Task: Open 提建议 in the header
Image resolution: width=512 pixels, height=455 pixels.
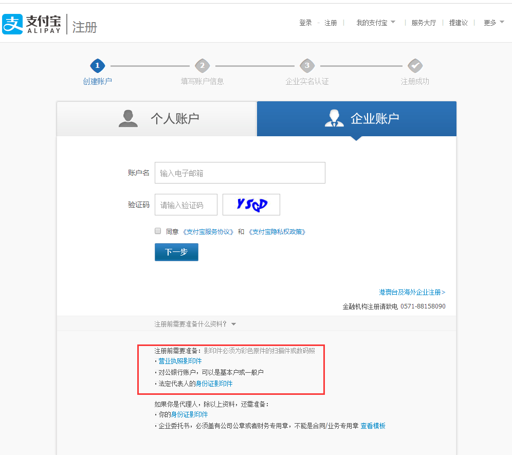Action: [x=458, y=23]
